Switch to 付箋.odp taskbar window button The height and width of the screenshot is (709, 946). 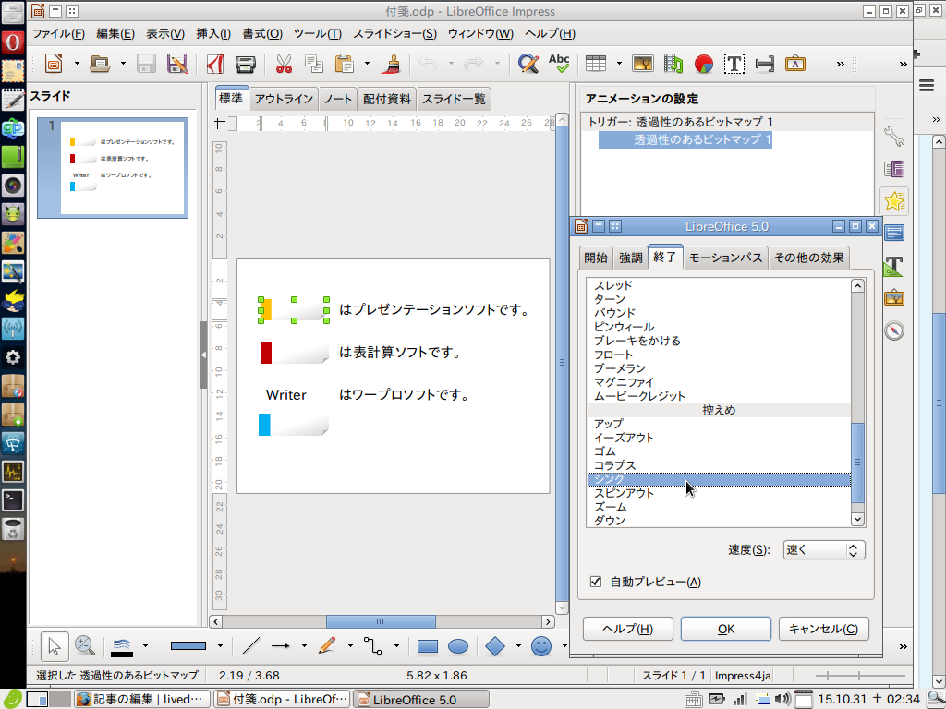click(x=283, y=700)
